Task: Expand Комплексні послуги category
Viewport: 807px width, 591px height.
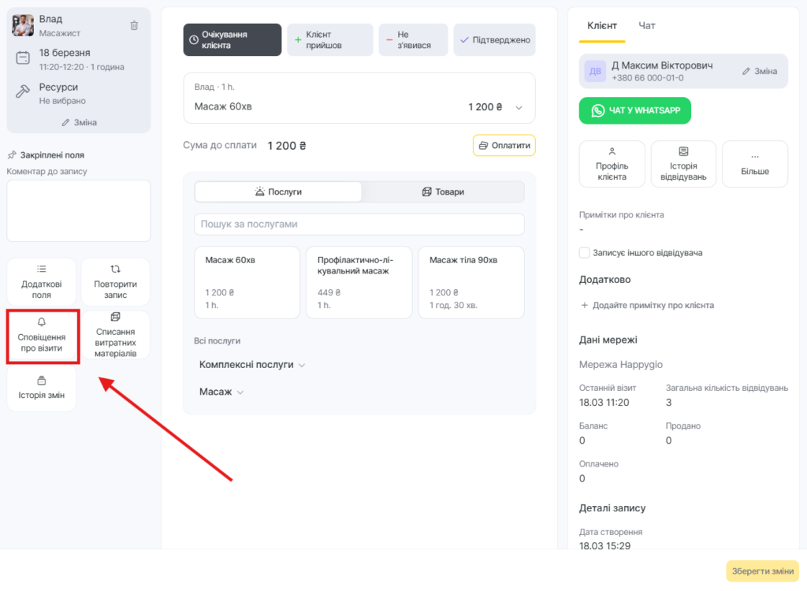Action: pyautogui.click(x=302, y=365)
